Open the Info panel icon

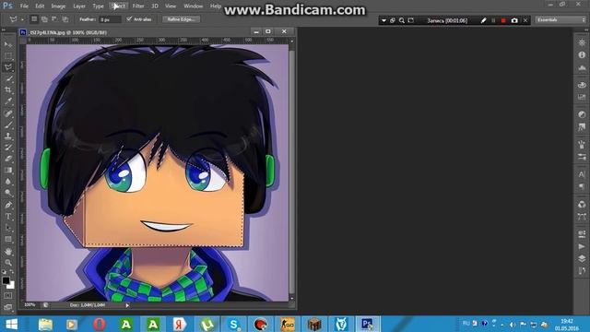(x=582, y=55)
